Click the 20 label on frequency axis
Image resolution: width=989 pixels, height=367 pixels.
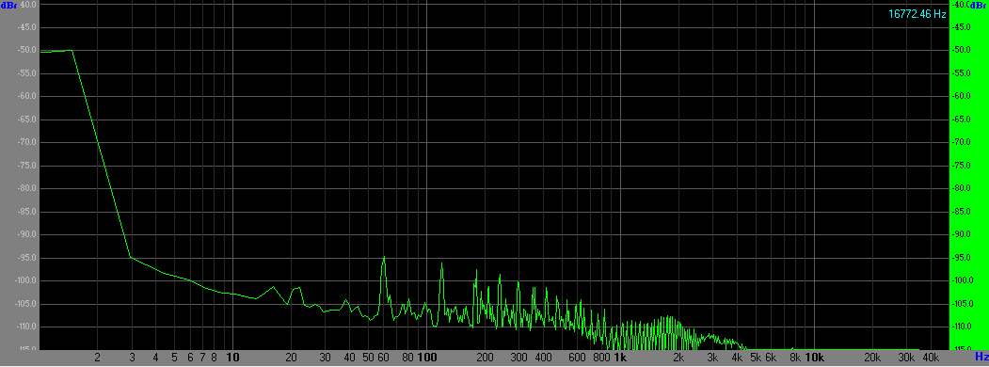tap(292, 358)
